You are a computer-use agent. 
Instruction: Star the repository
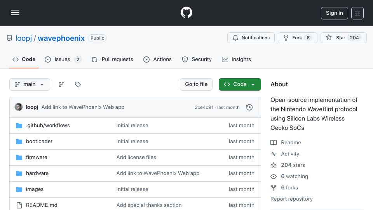click(343, 38)
